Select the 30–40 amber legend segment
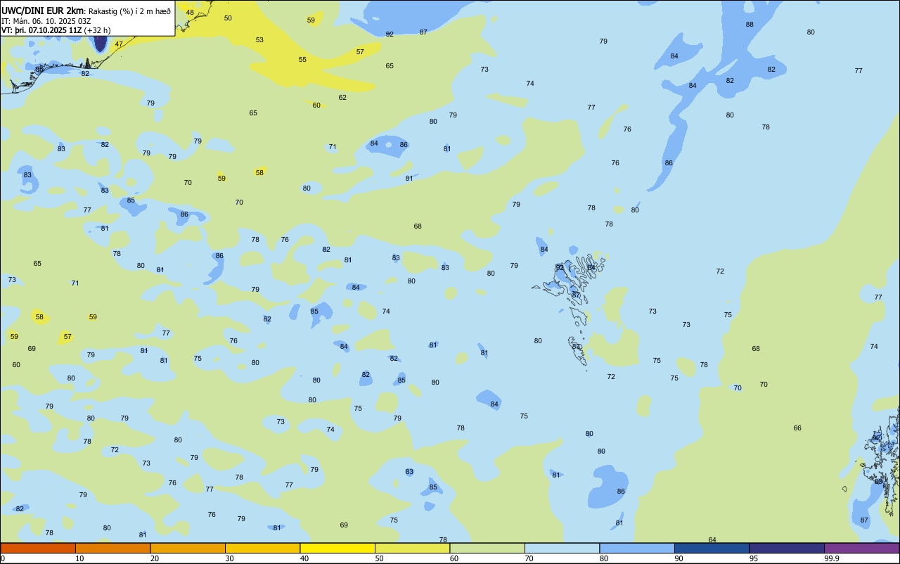Viewport: 900px width, 564px height. pyautogui.click(x=262, y=548)
